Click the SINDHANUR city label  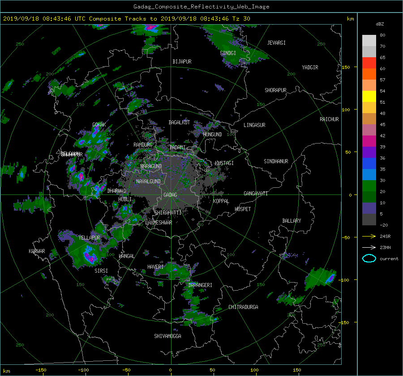tap(276, 161)
